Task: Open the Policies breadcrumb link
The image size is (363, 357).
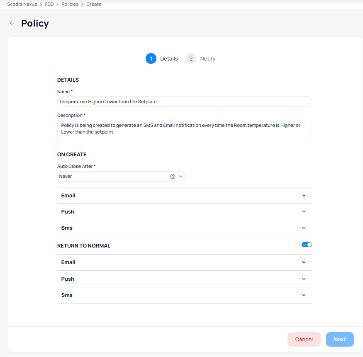Action: pos(70,4)
